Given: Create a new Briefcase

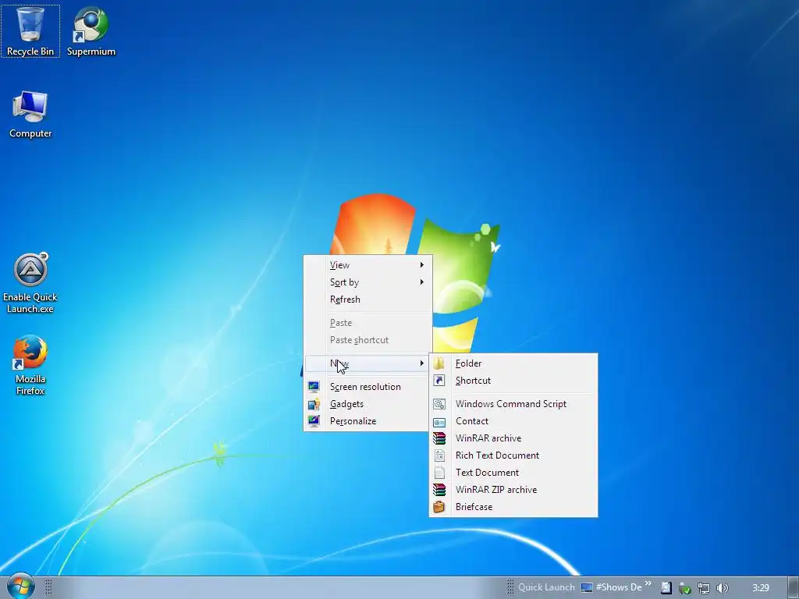Looking at the screenshot, I should pyautogui.click(x=513, y=507).
